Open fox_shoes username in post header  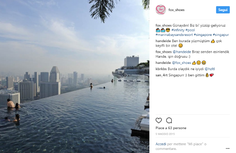coord(176,10)
